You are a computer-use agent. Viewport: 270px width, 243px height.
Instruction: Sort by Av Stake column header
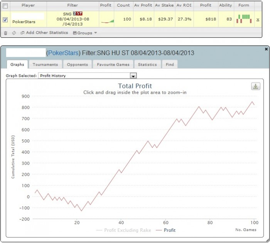point(164,5)
